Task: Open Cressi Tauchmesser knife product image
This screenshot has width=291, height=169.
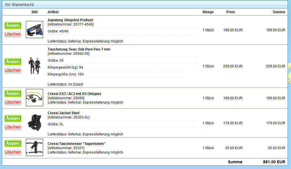Action: click(35, 147)
